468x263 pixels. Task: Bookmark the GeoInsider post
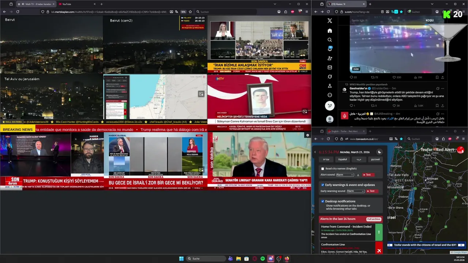pyautogui.click(x=437, y=106)
